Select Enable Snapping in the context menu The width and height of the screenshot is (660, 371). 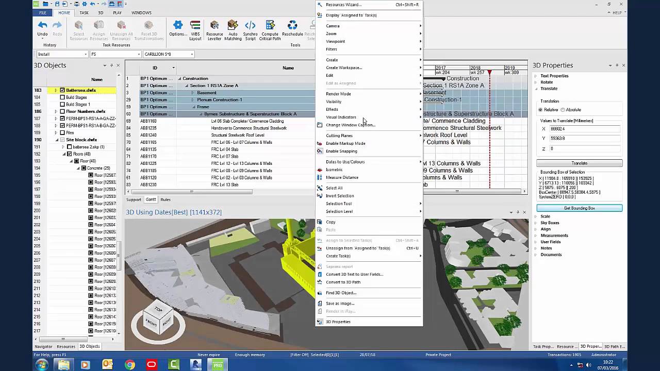tap(369, 151)
